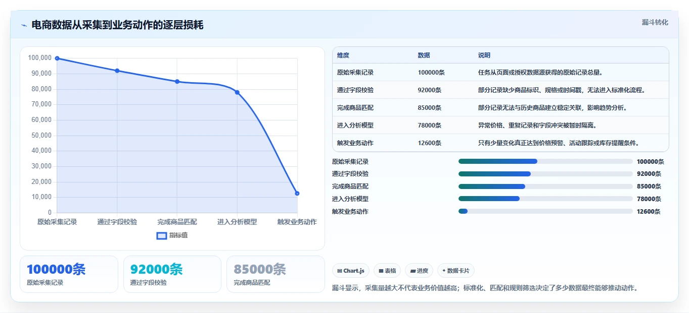Select the 表格 tag chip
689x313 pixels.
pos(387,271)
